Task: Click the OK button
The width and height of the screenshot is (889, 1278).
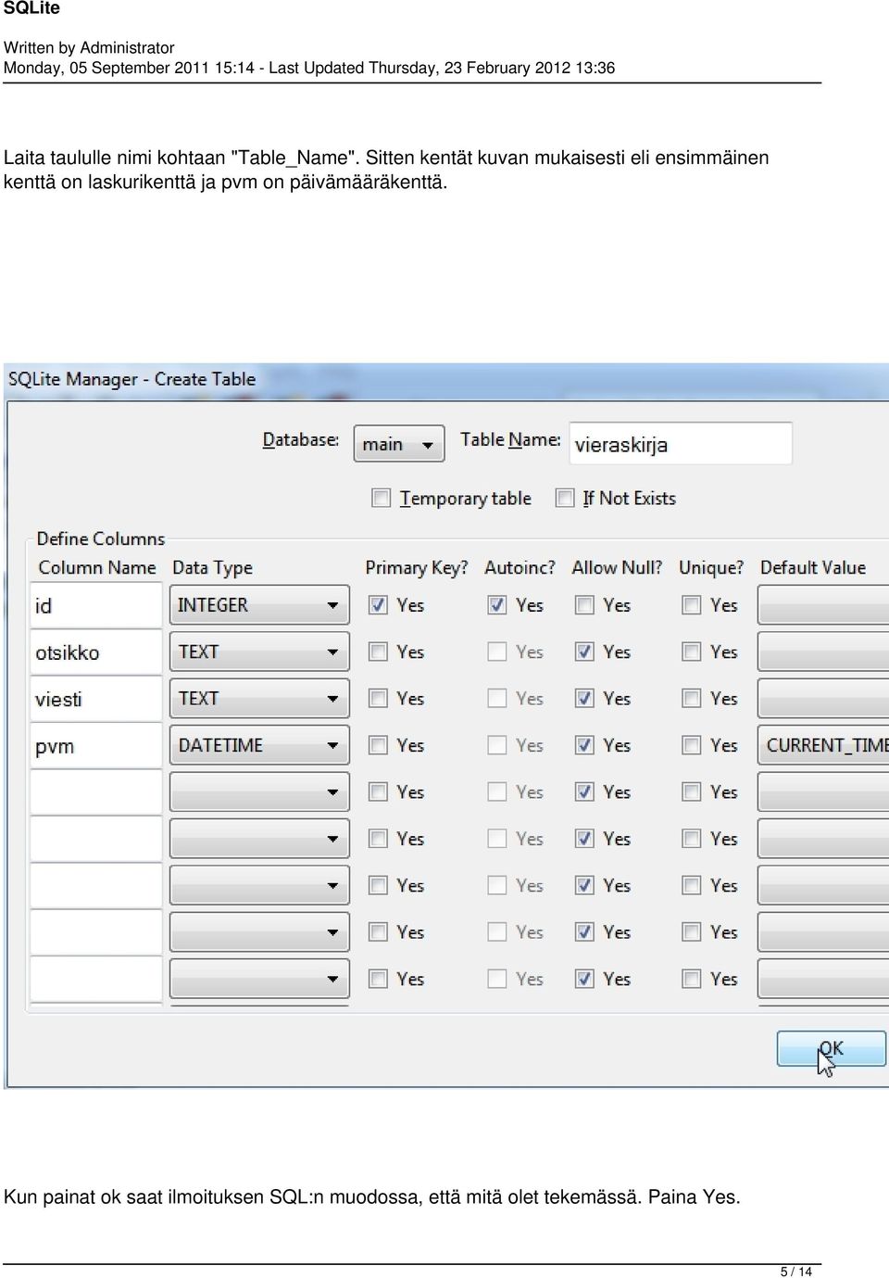Action: pos(831,1048)
